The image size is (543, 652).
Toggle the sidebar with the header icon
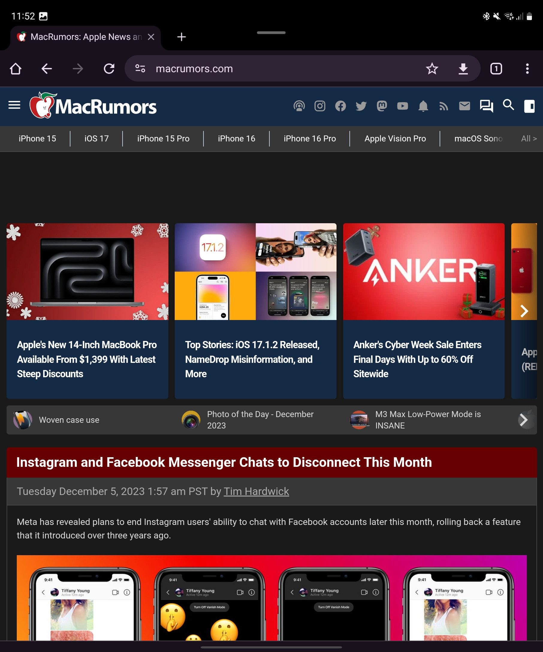529,106
